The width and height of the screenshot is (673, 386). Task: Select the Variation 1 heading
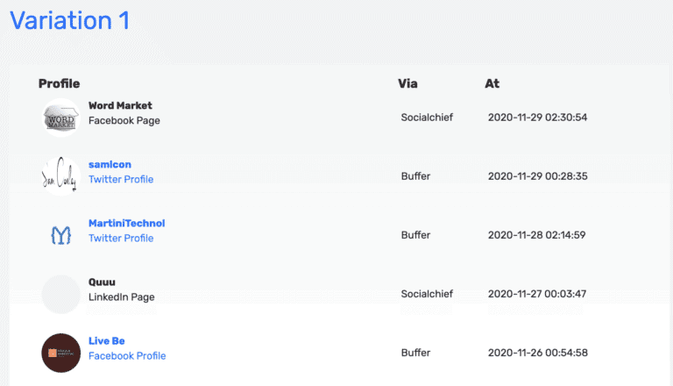coord(70,20)
